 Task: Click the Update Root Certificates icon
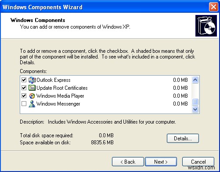tap(32, 88)
